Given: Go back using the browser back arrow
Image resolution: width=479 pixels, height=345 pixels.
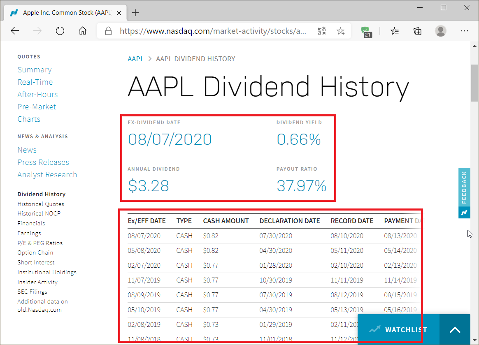Looking at the screenshot, I should click(x=15, y=30).
